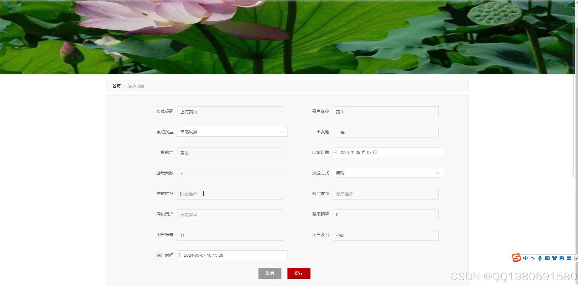This screenshot has width=578, height=286.
Task: Click the clock icon in 制定时间 field
Action: pyautogui.click(x=180, y=255)
